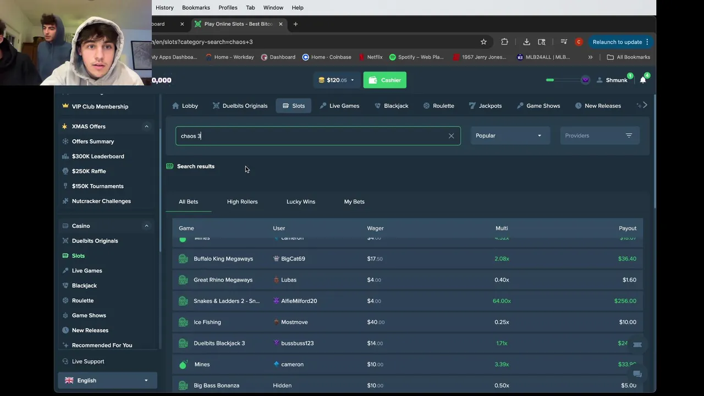
Task: Open the Bookmarks menu
Action: 196,8
